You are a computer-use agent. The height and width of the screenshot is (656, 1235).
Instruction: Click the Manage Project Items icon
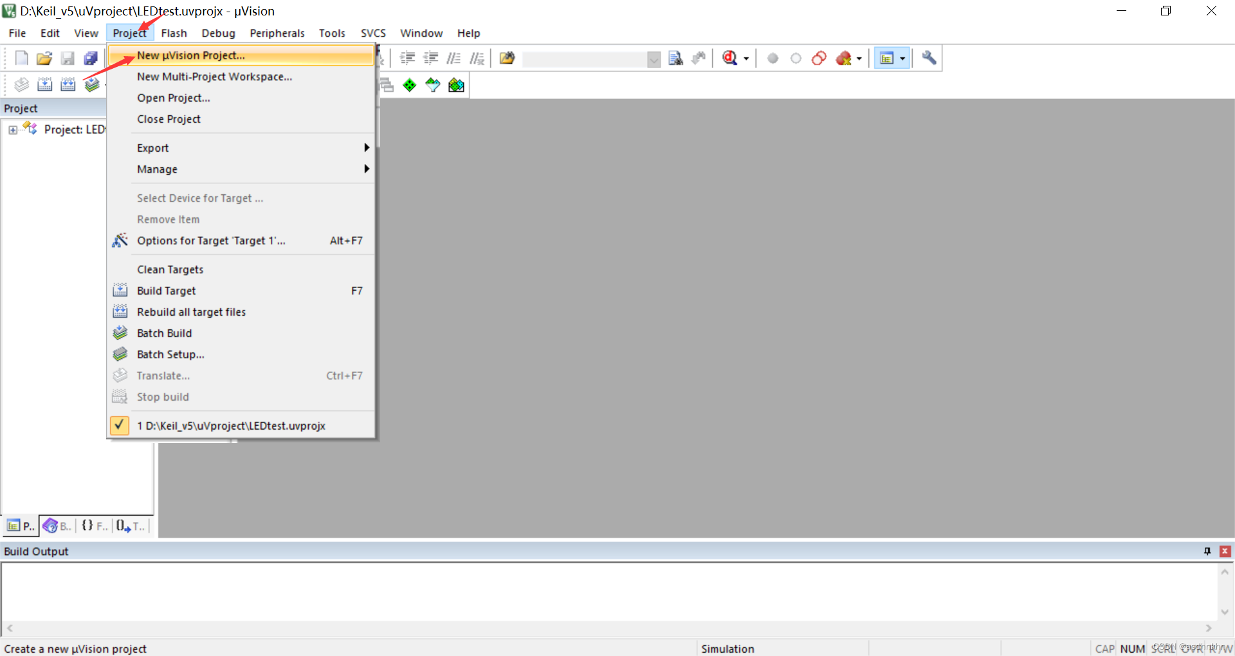[x=387, y=85]
